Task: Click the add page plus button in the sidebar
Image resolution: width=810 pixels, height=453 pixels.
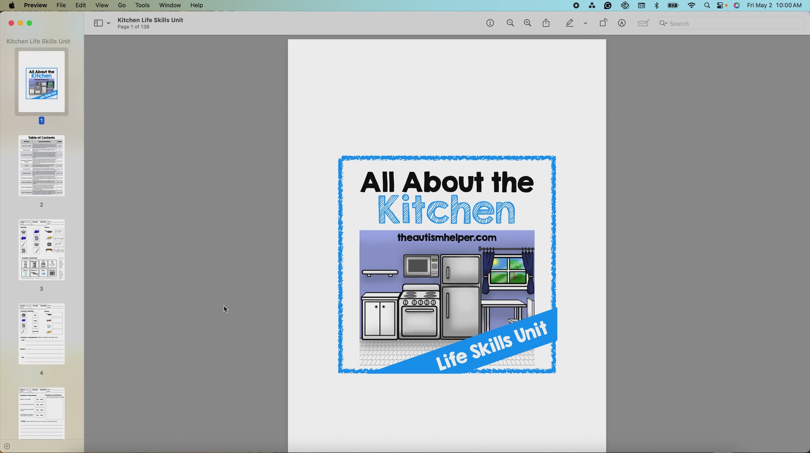Action: point(7,446)
